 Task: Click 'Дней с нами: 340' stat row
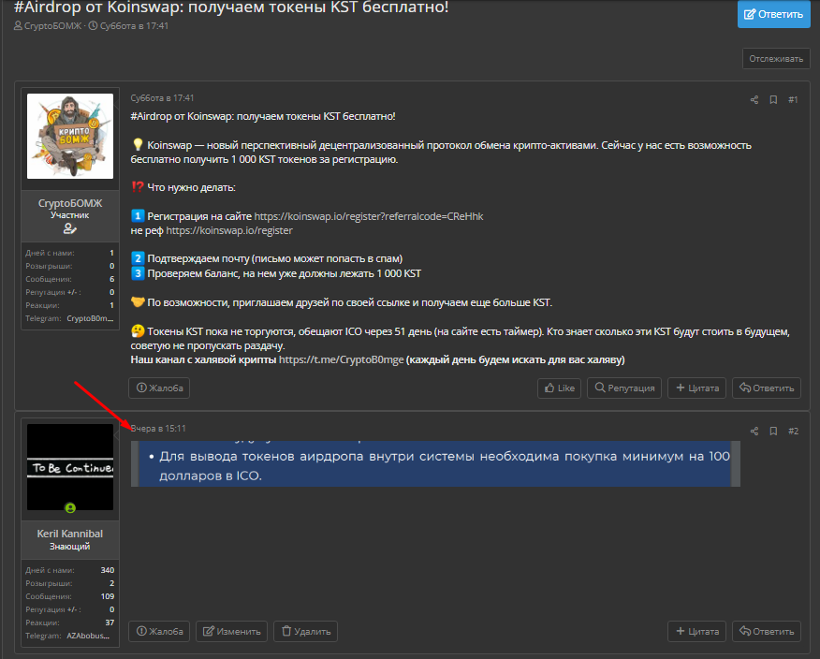[x=70, y=570]
